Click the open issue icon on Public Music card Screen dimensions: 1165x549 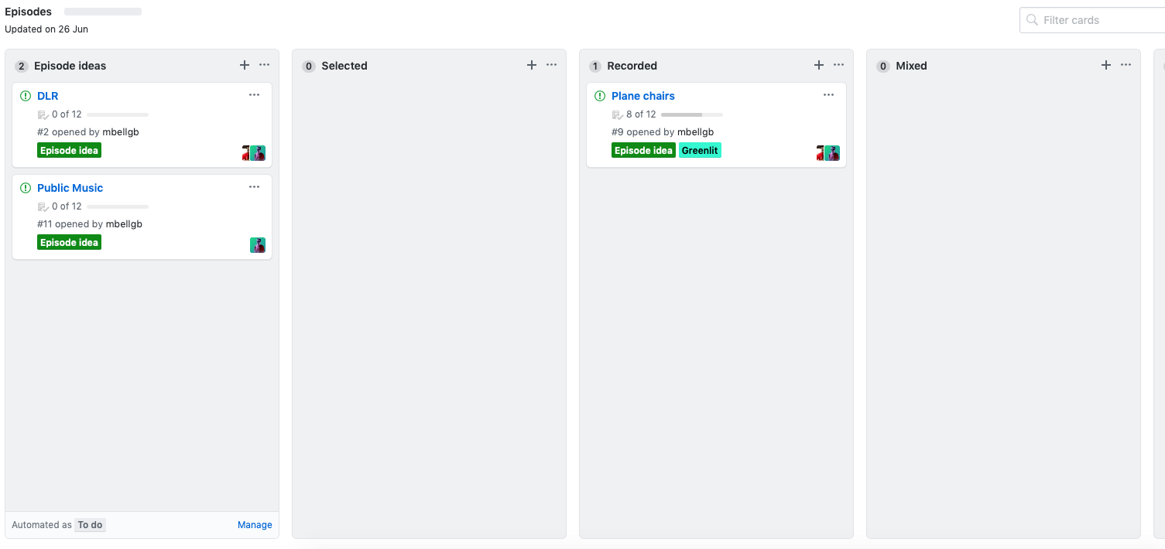[25, 187]
